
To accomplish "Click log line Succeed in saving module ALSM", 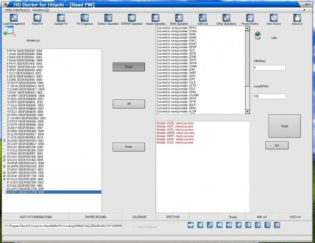I will pos(176,111).
